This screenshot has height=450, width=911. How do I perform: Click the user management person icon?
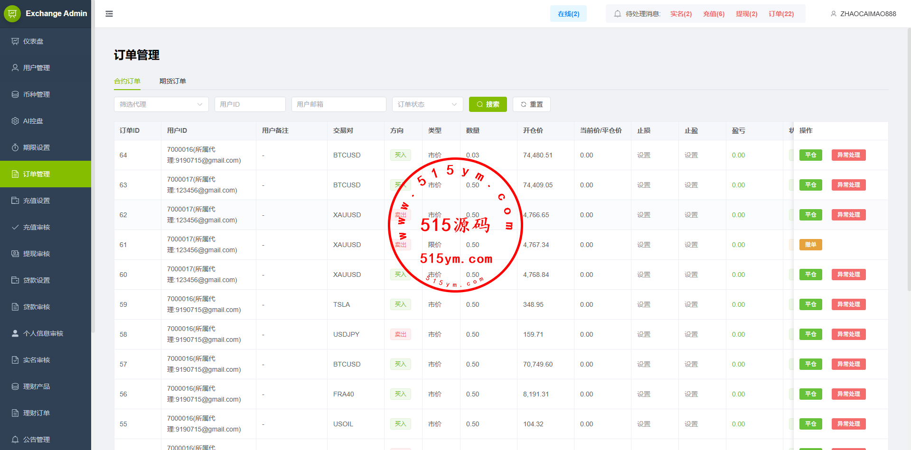[x=15, y=68]
